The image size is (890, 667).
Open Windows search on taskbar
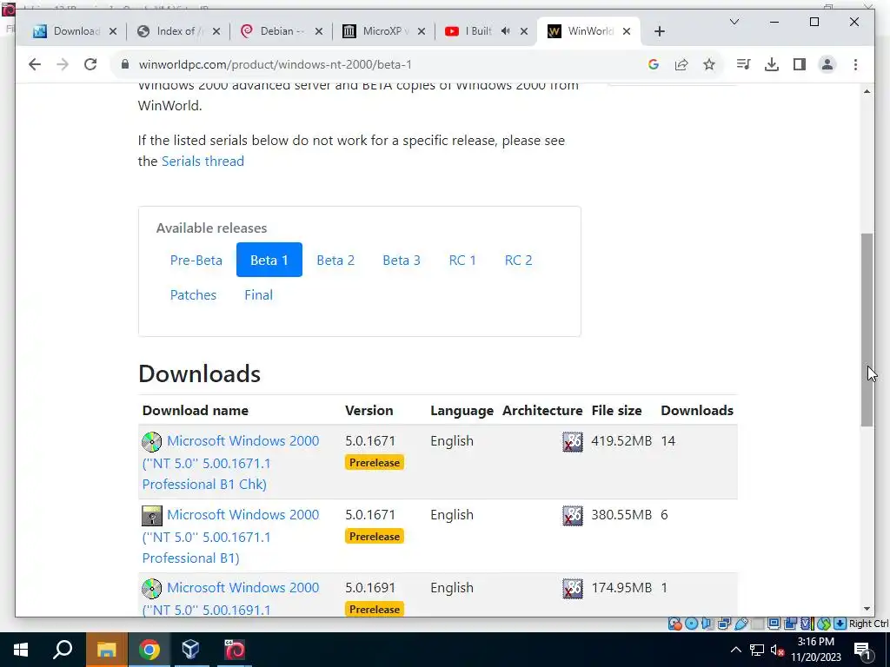(x=63, y=650)
